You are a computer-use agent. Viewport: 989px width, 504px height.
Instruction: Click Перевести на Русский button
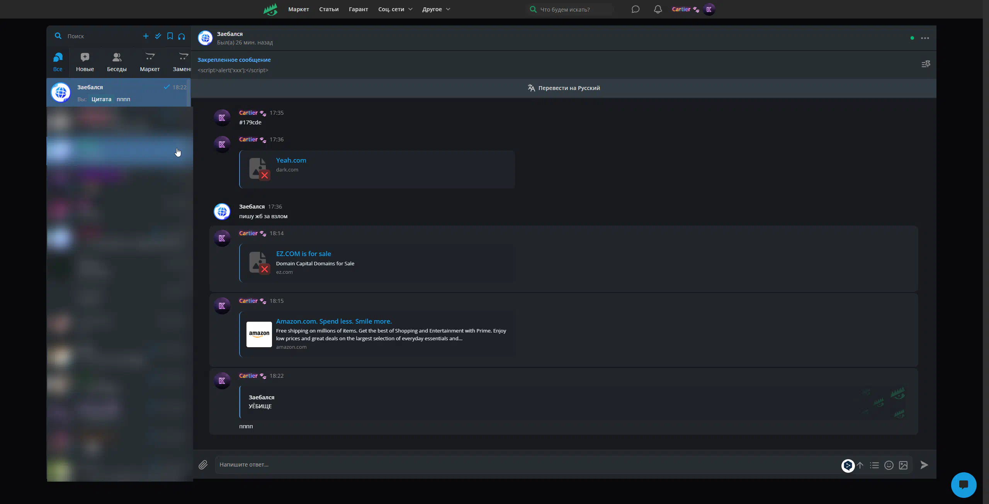coord(564,88)
